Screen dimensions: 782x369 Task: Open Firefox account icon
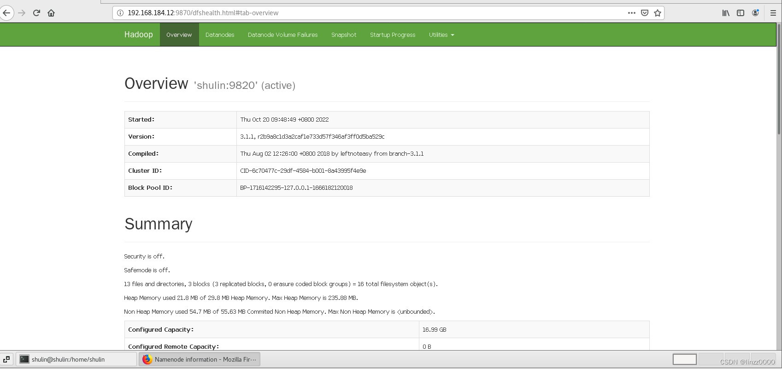click(755, 13)
